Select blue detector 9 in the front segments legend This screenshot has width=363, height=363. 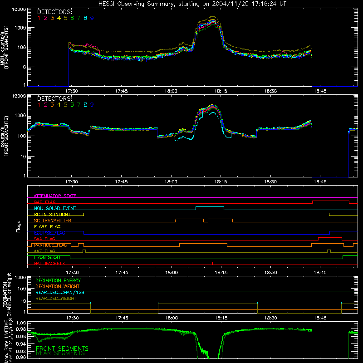click(x=92, y=18)
